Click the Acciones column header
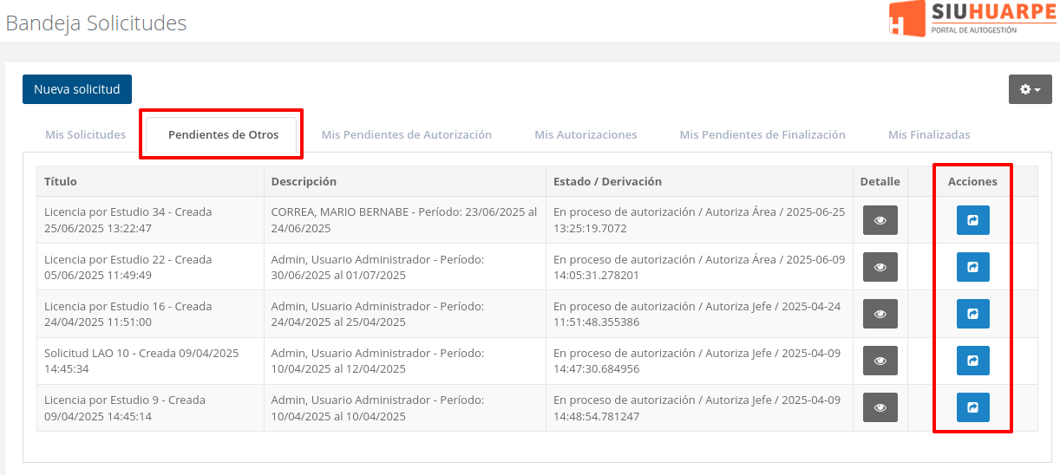The image size is (1060, 475). pyautogui.click(x=972, y=181)
